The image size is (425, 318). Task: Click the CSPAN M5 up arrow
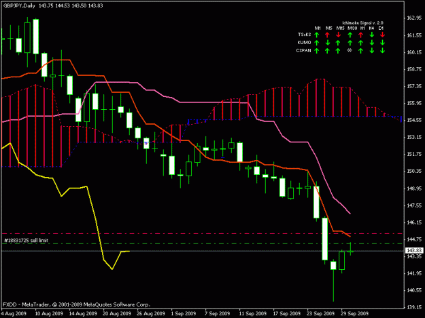327,51
